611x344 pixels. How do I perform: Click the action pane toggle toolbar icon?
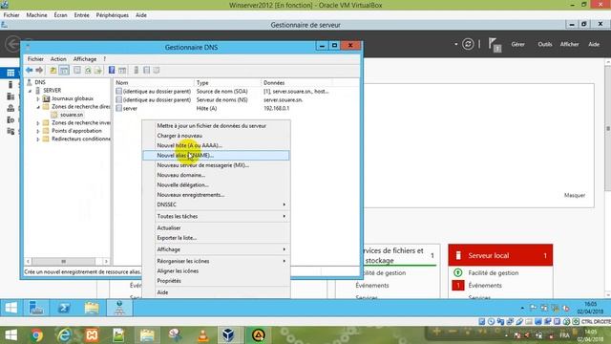pos(122,70)
